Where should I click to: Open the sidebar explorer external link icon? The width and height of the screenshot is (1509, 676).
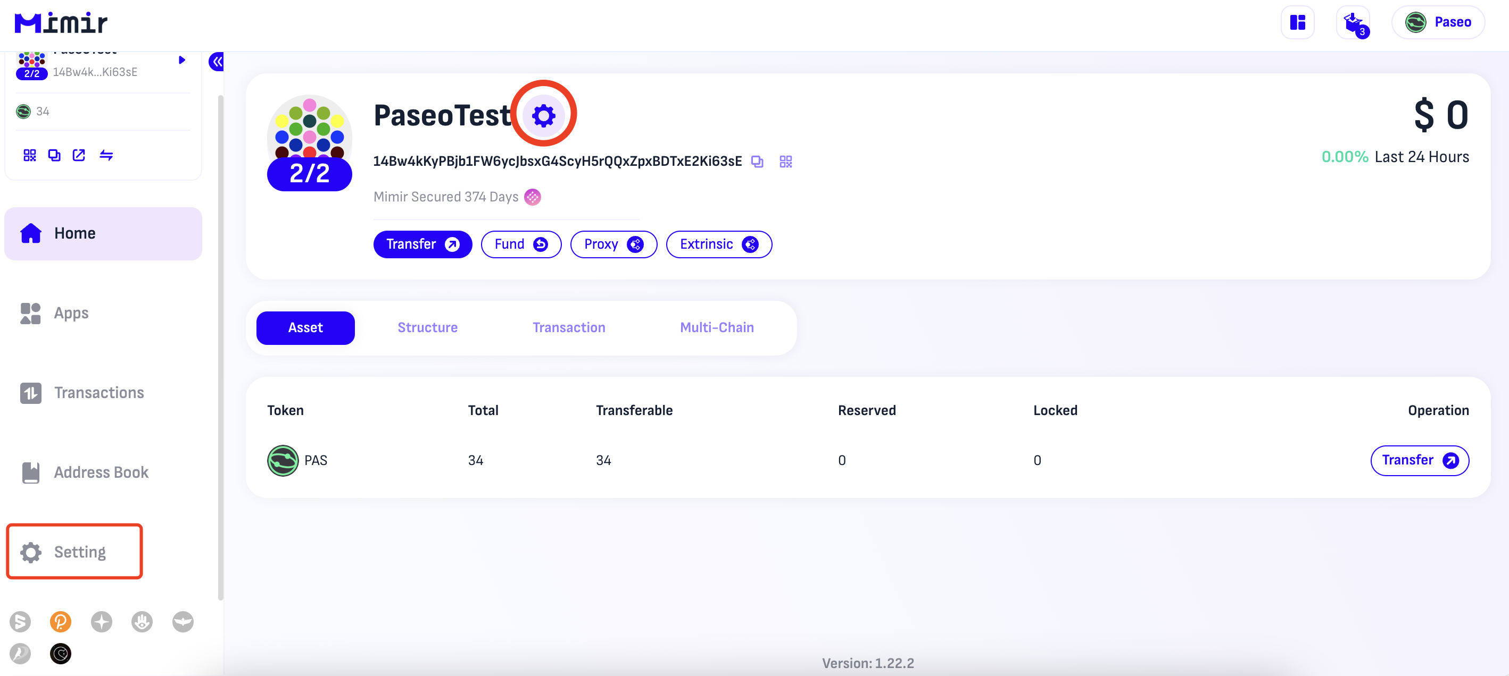pyautogui.click(x=79, y=155)
